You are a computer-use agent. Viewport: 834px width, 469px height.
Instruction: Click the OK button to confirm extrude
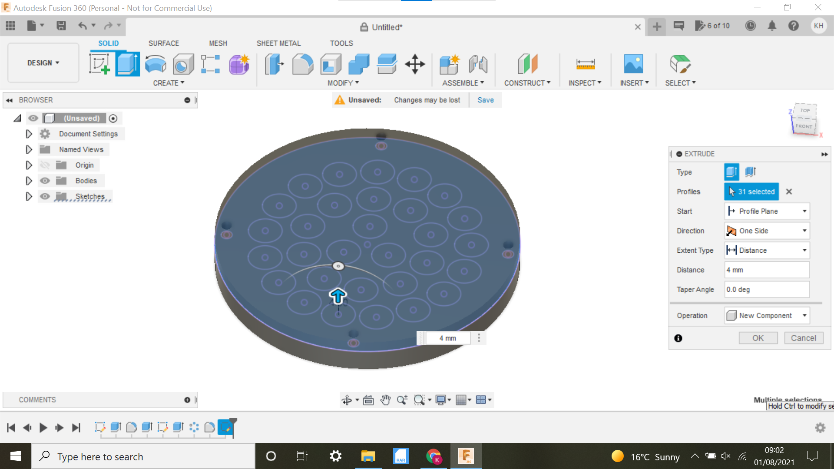[x=758, y=337]
